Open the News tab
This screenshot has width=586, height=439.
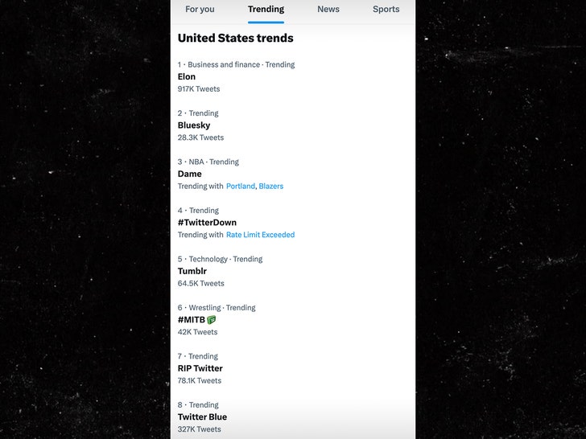click(x=328, y=10)
